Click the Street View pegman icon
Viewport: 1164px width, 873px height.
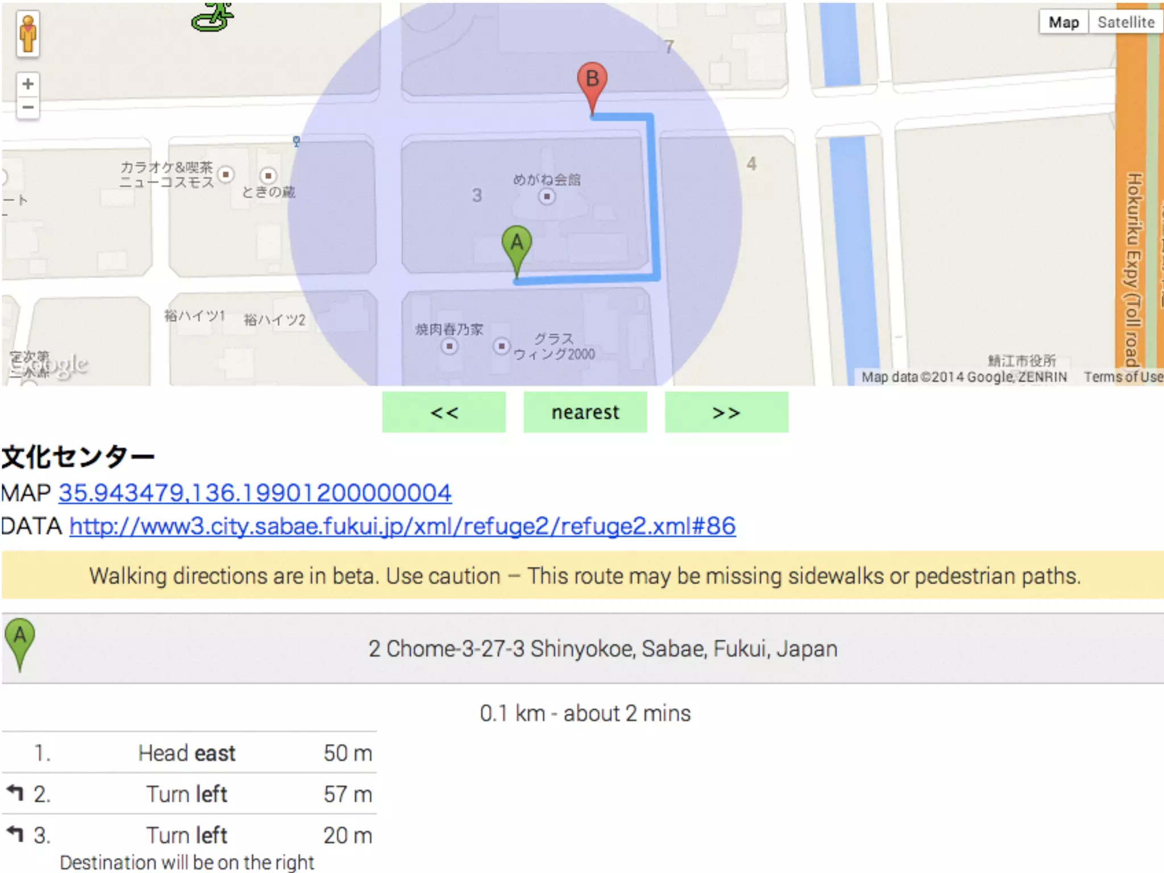(x=28, y=35)
